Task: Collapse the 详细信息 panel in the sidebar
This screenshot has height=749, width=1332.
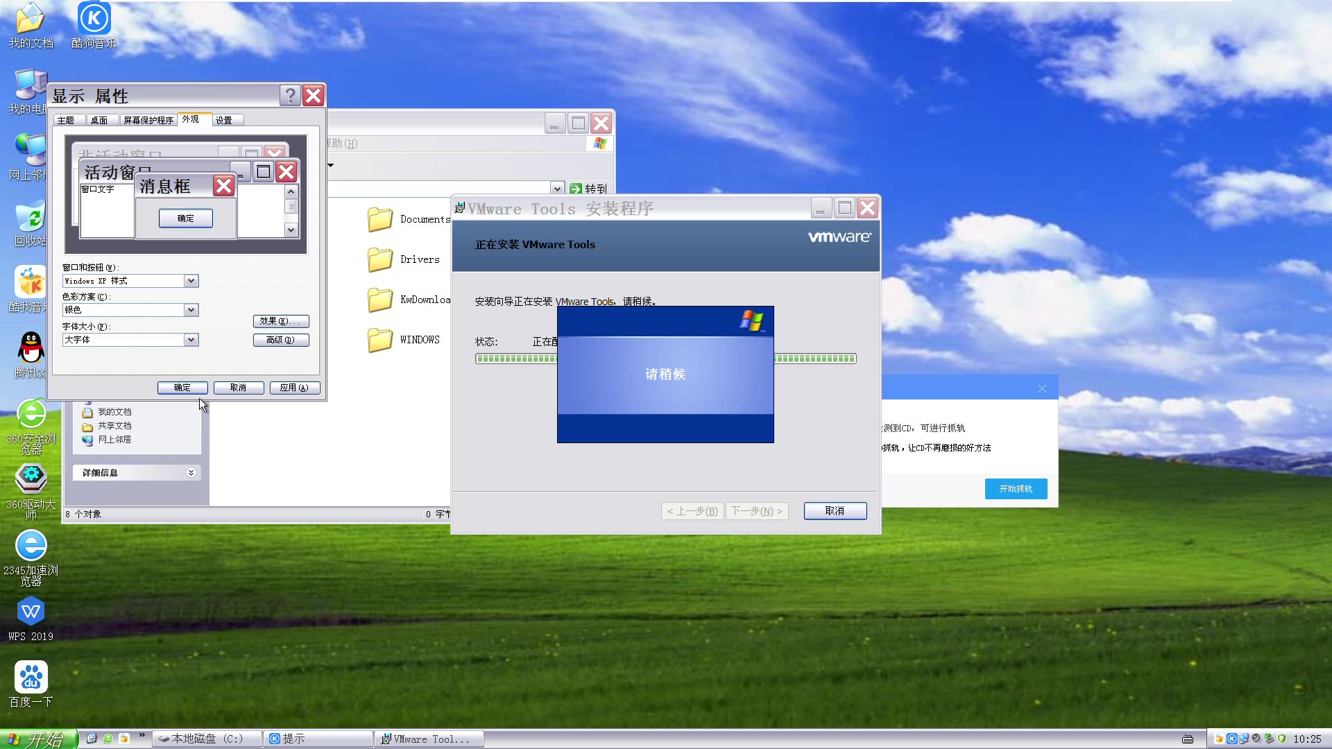Action: point(191,472)
